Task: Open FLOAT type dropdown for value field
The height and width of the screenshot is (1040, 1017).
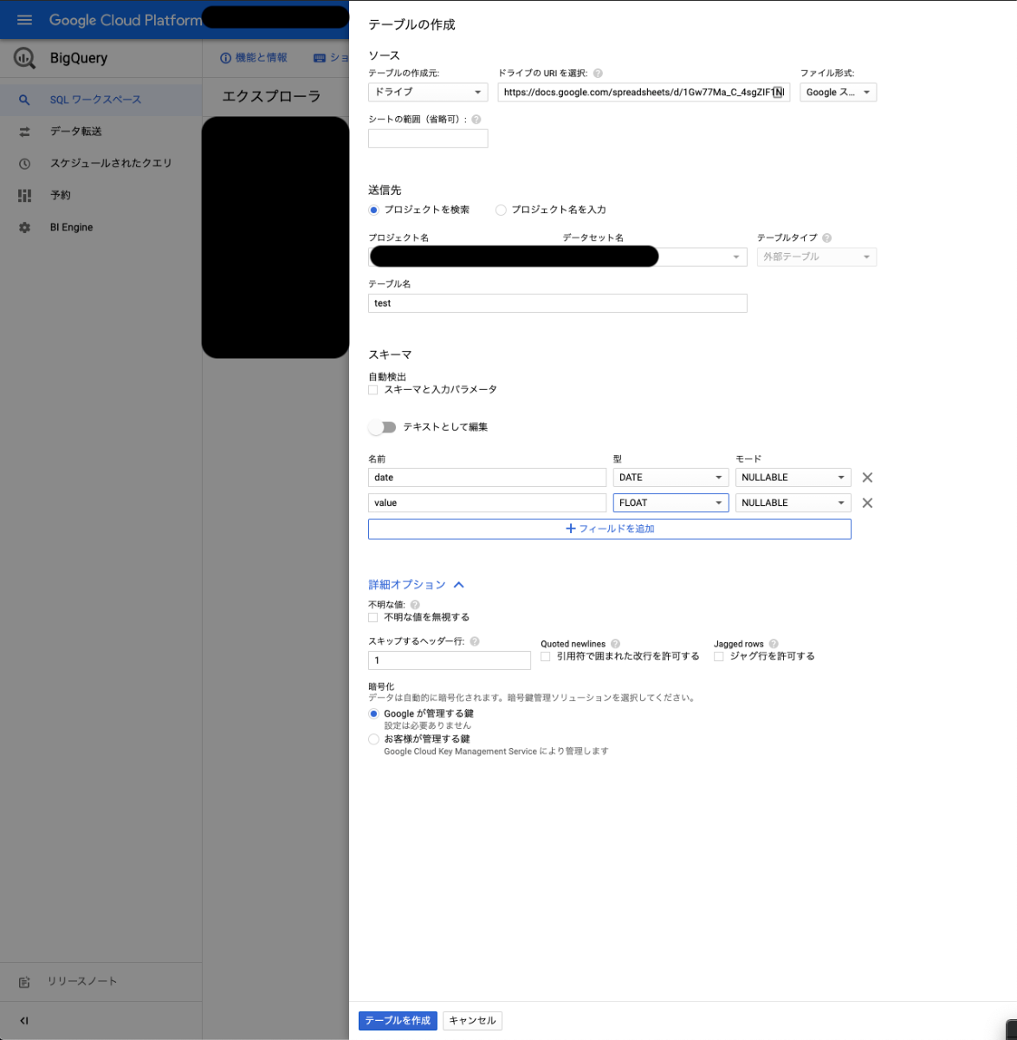Action: pos(670,503)
